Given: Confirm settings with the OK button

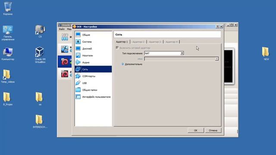Looking at the screenshot, I should (195, 130).
